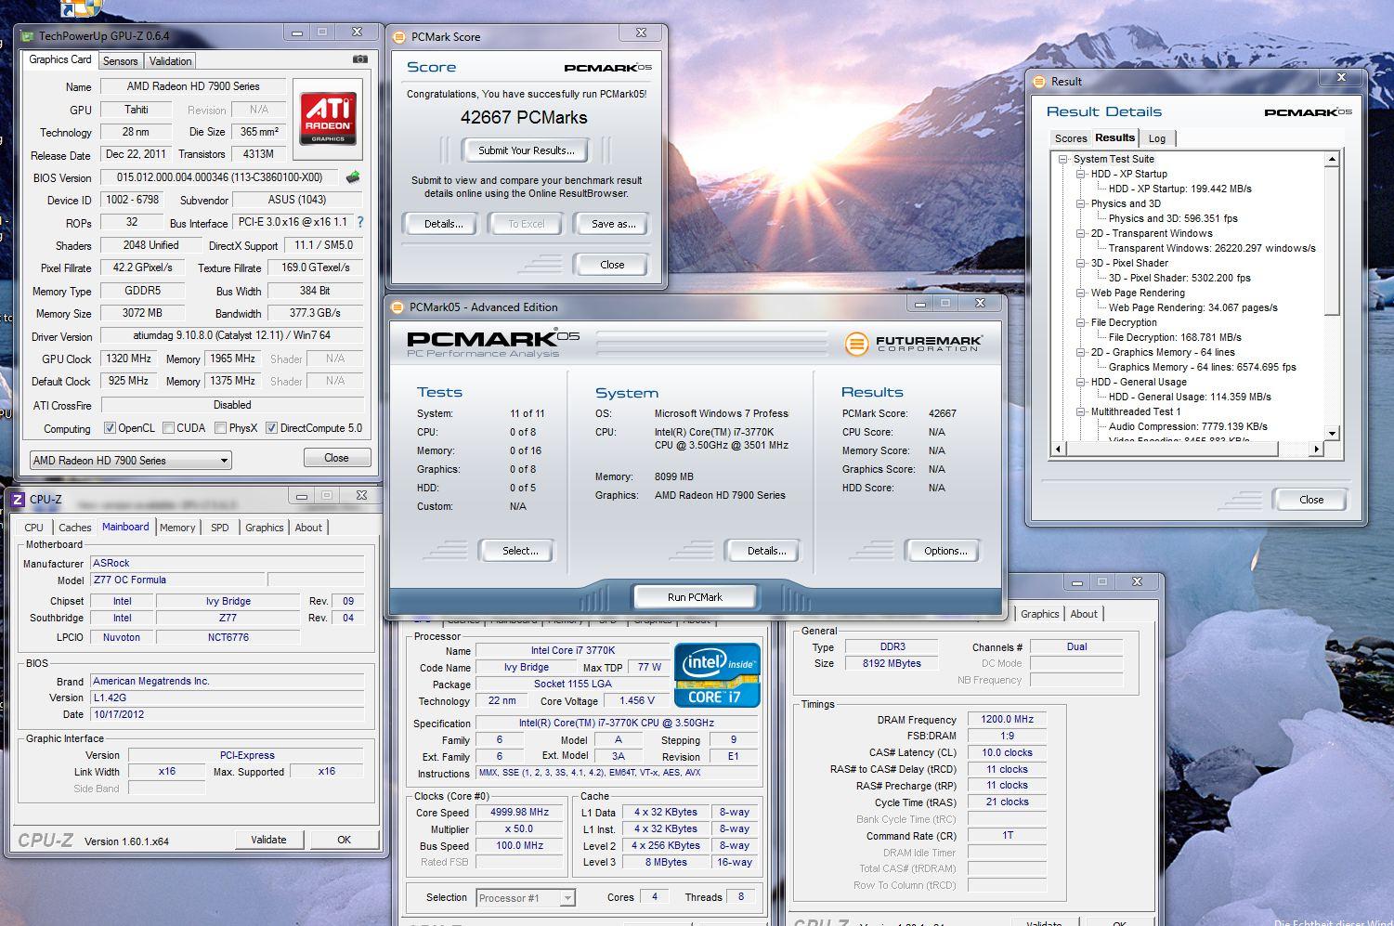Click the Result window title icon
Viewport: 1394px width, 926px height.
1038,82
